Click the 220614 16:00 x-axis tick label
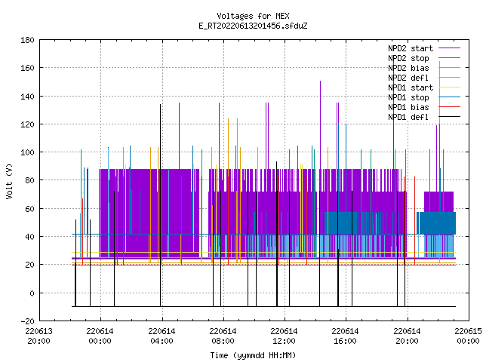The image size is (483, 362). pos(345,336)
